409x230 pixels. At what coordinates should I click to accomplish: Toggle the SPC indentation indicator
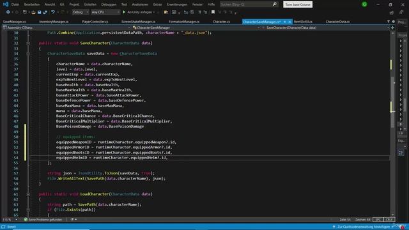click(x=378, y=220)
